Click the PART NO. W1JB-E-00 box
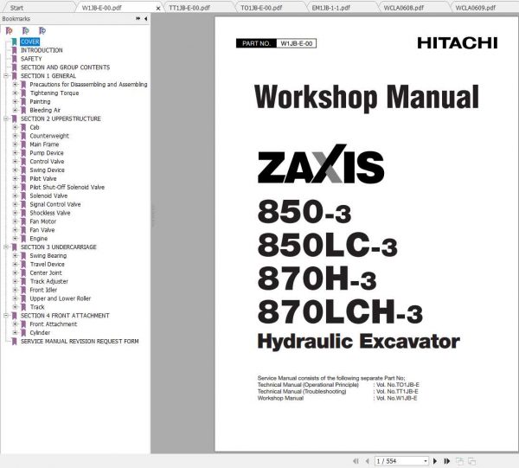519x468 pixels. pos(276,43)
